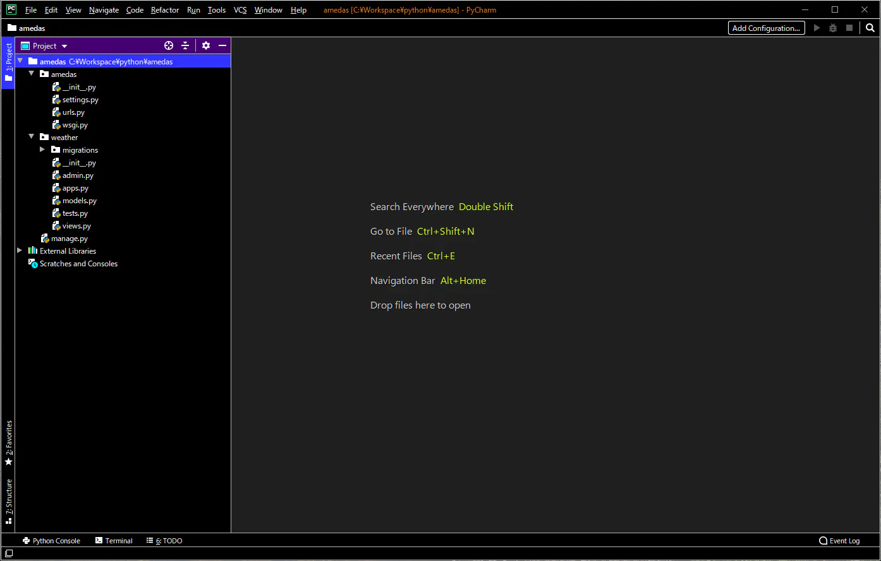This screenshot has height=561, width=881.
Task: Click the Scratches and Consoles icon
Action: click(x=33, y=263)
